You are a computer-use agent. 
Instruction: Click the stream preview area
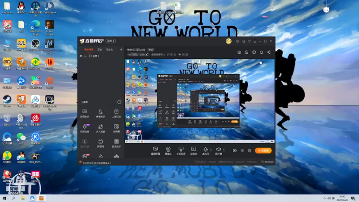click(x=199, y=101)
